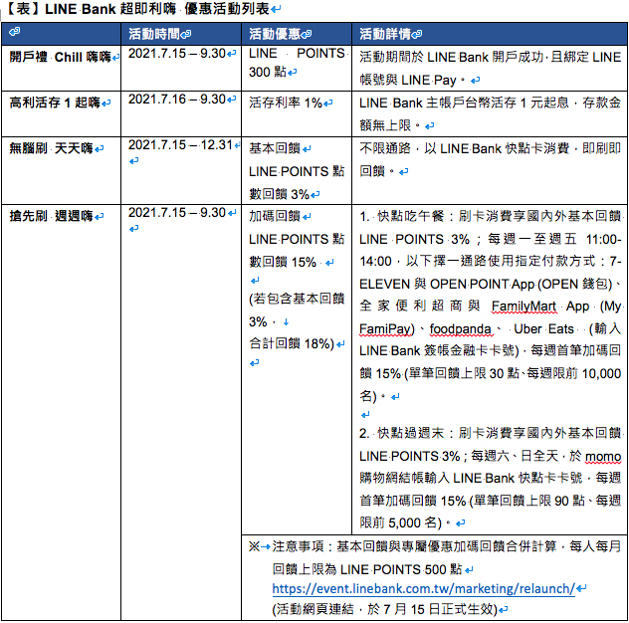Click '回饋上限為 LINE POINTS 500 點' text
Viewport: 629px width, 623px height.
367,569
